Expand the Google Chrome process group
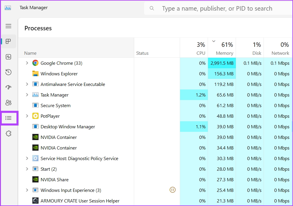Image resolution: width=293 pixels, height=206 pixels. [x=27, y=63]
